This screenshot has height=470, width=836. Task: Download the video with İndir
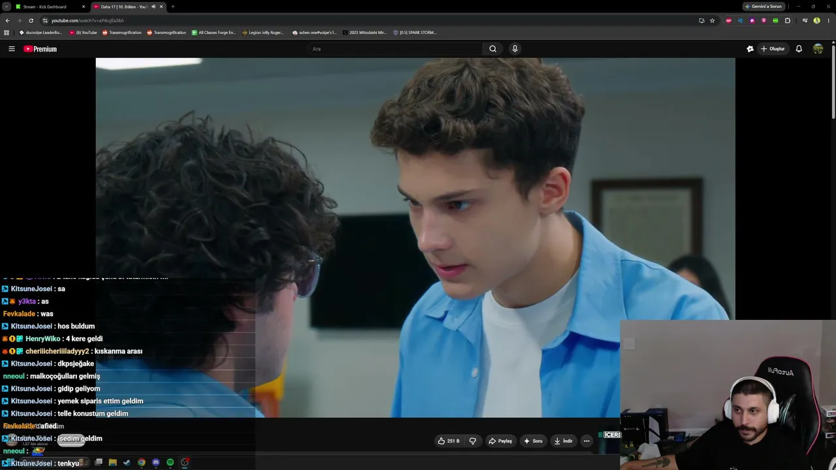point(564,441)
